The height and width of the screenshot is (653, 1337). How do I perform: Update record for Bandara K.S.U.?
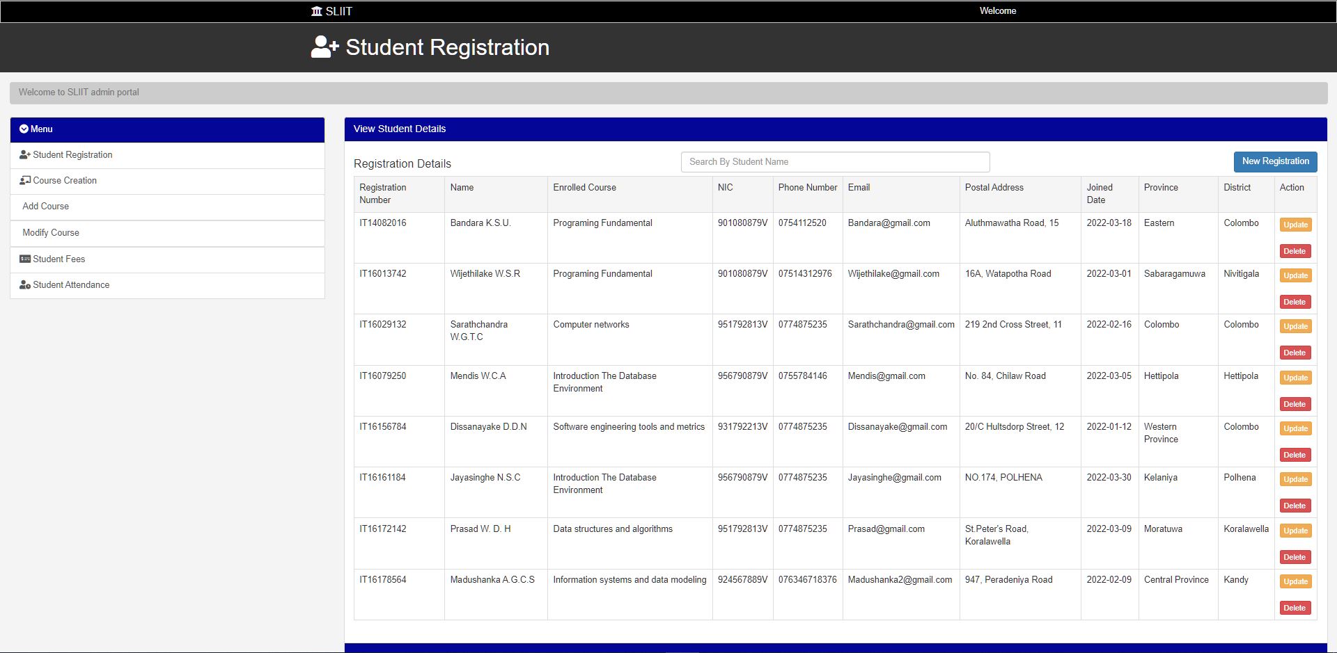(x=1295, y=225)
